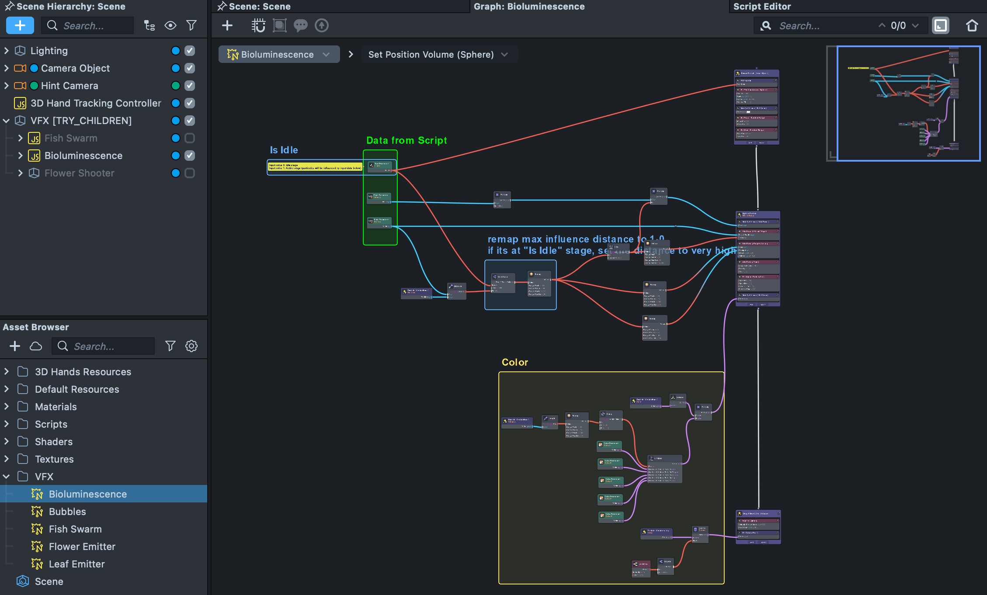Toggle the snap to grid icon
This screenshot has height=595, width=987.
tap(258, 25)
